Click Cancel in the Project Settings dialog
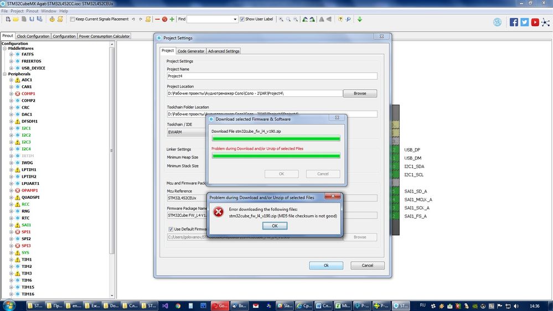The image size is (553, 311). point(367,266)
